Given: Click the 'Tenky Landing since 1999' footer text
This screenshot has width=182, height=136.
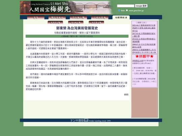Looking at the screenshot, I should point(100,121).
